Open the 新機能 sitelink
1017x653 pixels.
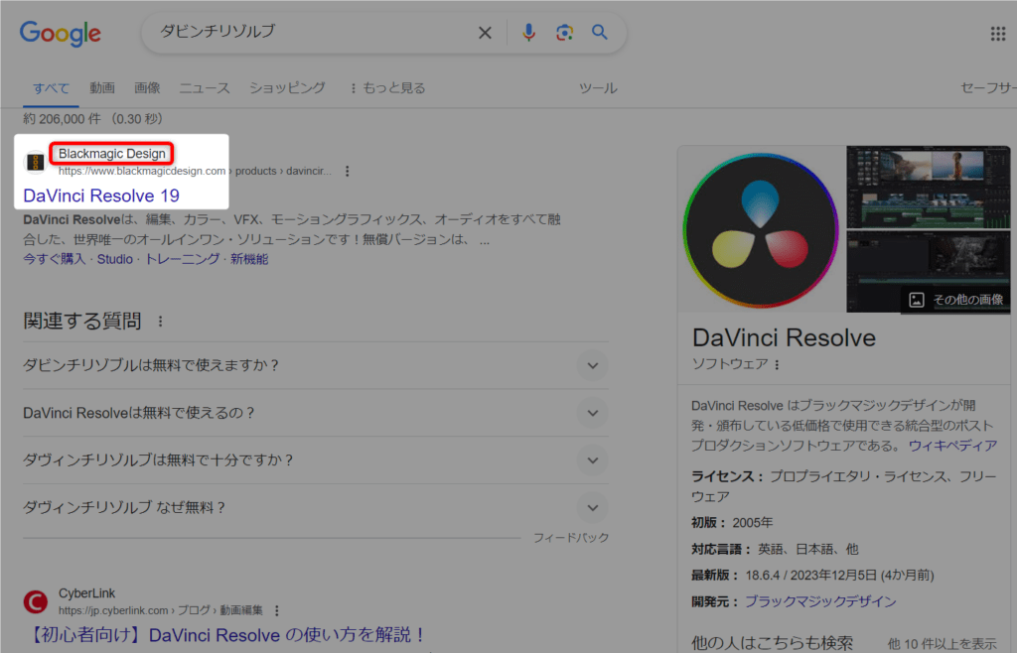[249, 259]
